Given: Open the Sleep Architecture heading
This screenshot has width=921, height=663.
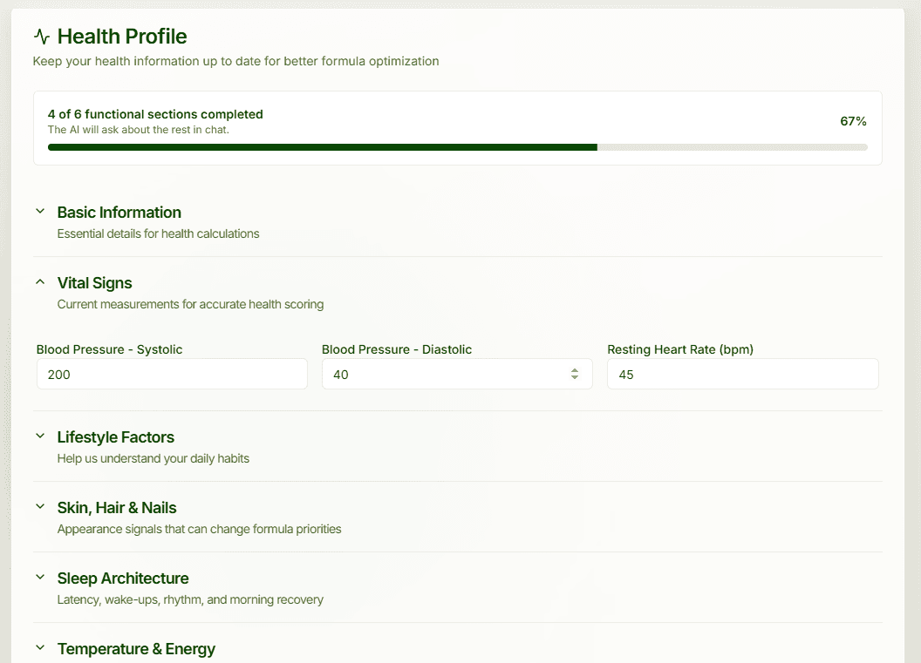Looking at the screenshot, I should [x=123, y=578].
